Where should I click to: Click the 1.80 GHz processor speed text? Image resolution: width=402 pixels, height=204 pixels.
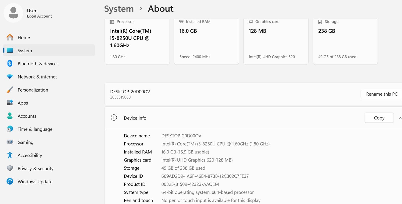pyautogui.click(x=118, y=57)
